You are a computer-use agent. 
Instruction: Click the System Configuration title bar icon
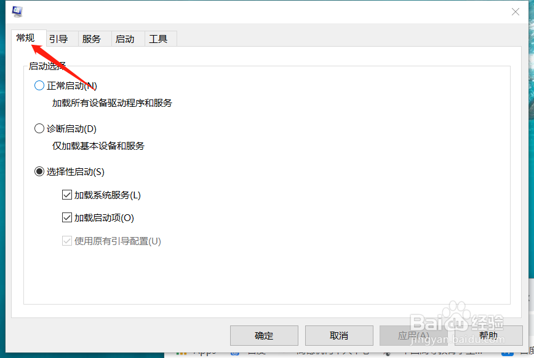point(17,10)
